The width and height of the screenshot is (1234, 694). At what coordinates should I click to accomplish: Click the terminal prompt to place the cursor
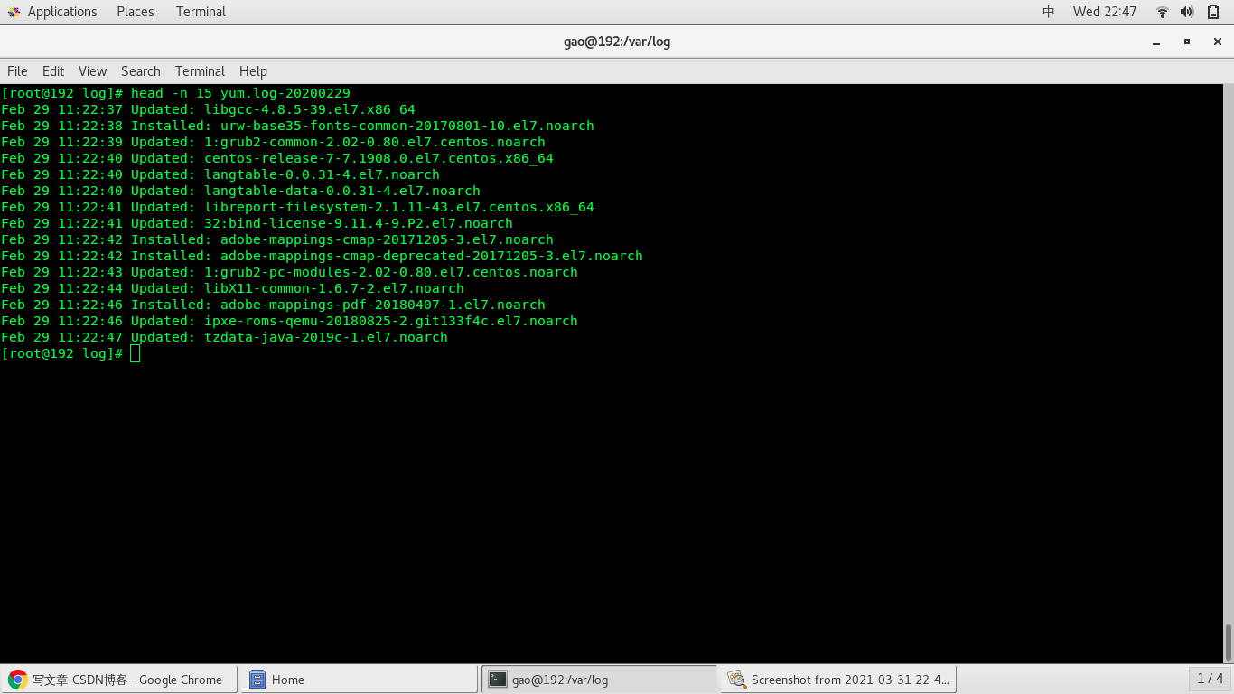pyautogui.click(x=134, y=353)
